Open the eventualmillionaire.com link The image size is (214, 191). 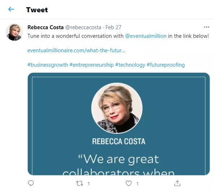(x=76, y=50)
